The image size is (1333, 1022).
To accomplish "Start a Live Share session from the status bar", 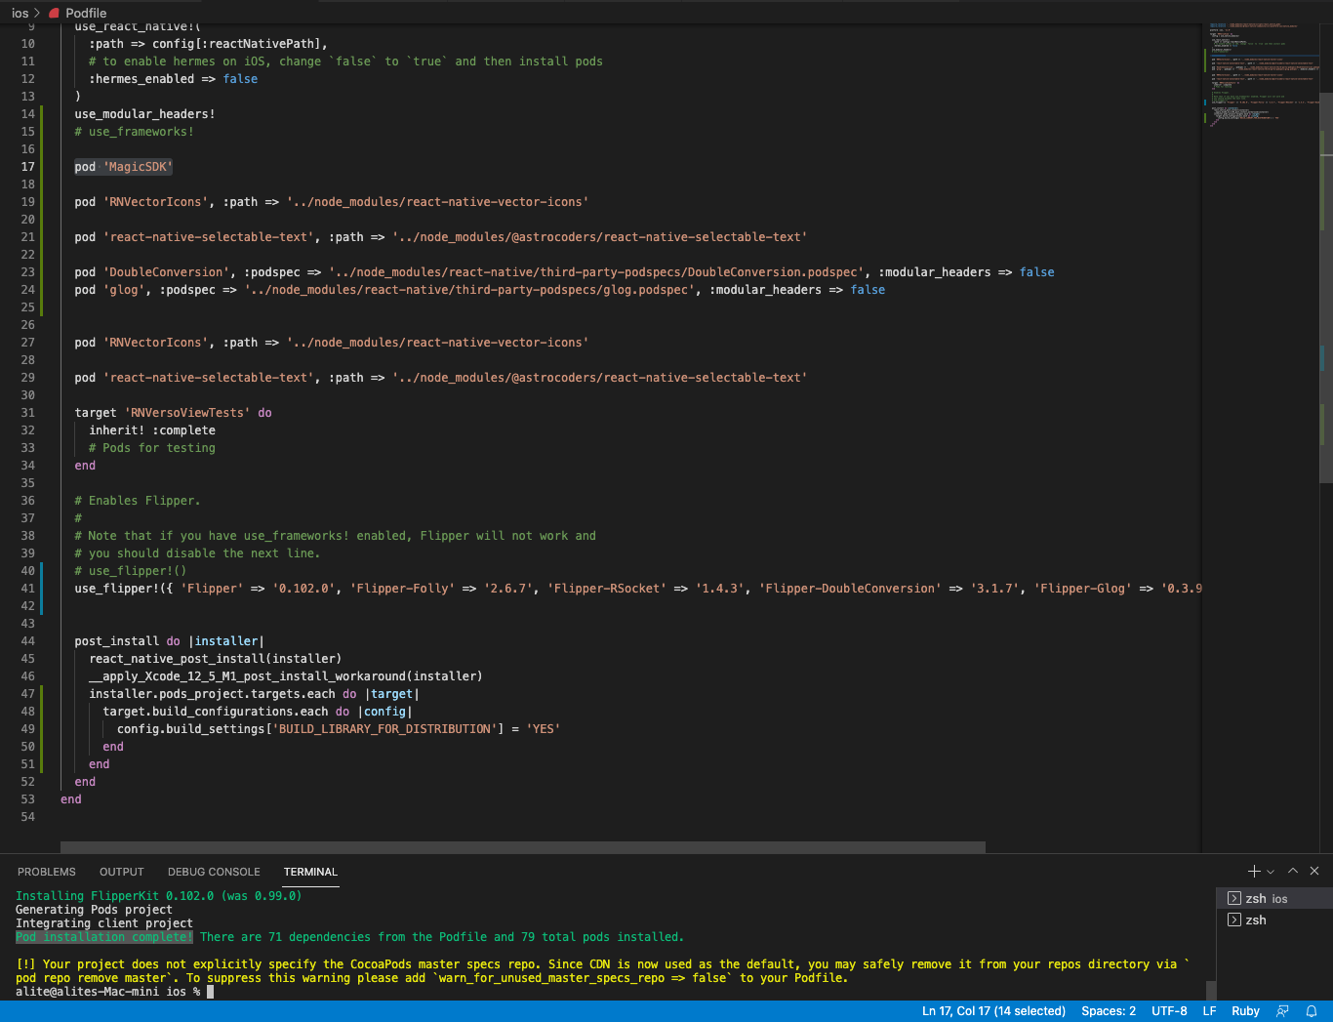I will click(x=1281, y=1010).
